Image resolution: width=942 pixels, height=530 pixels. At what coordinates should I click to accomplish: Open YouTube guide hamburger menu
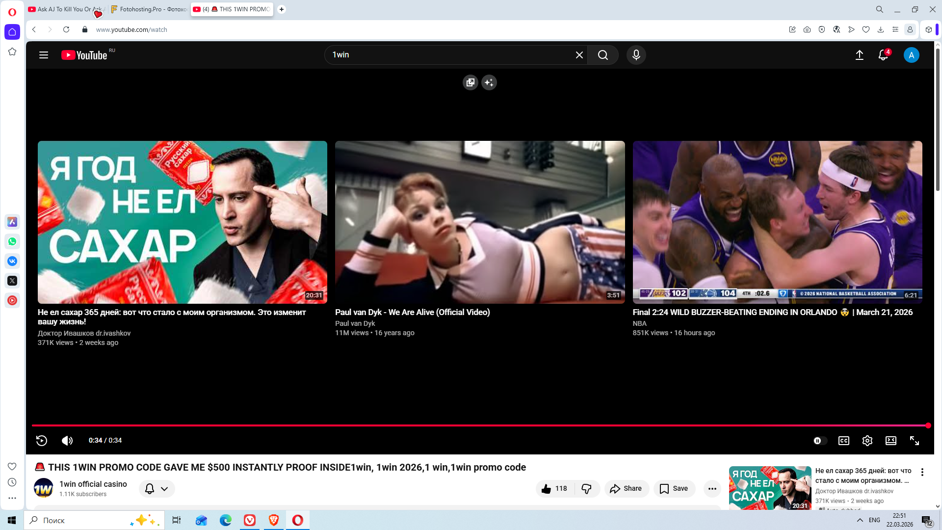pyautogui.click(x=44, y=55)
